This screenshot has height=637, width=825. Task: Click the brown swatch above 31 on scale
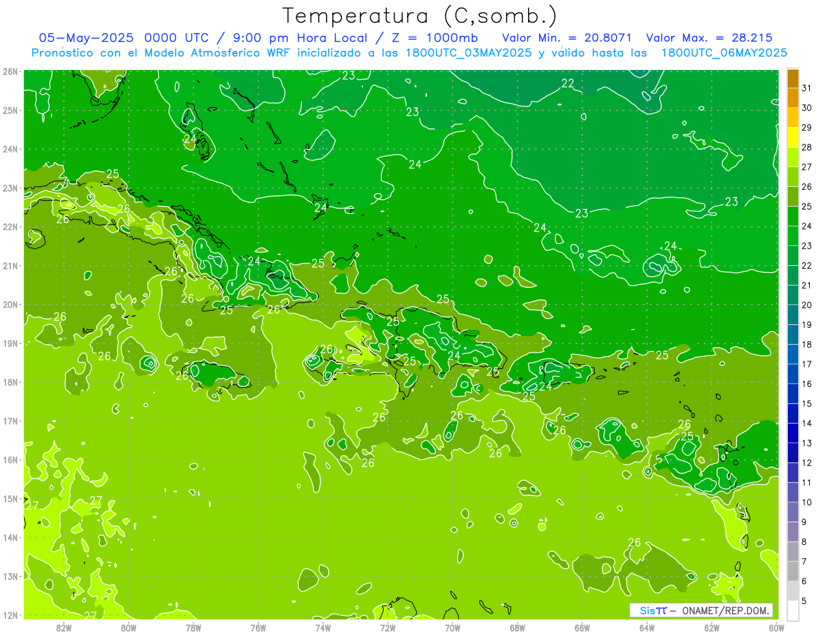click(x=793, y=78)
